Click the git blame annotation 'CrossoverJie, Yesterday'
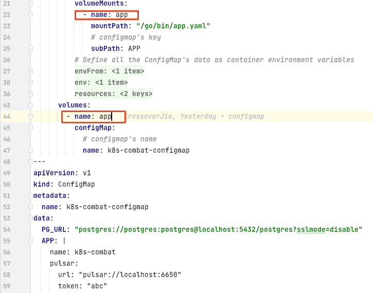Screen dimensions: 373x293 tap(170, 117)
